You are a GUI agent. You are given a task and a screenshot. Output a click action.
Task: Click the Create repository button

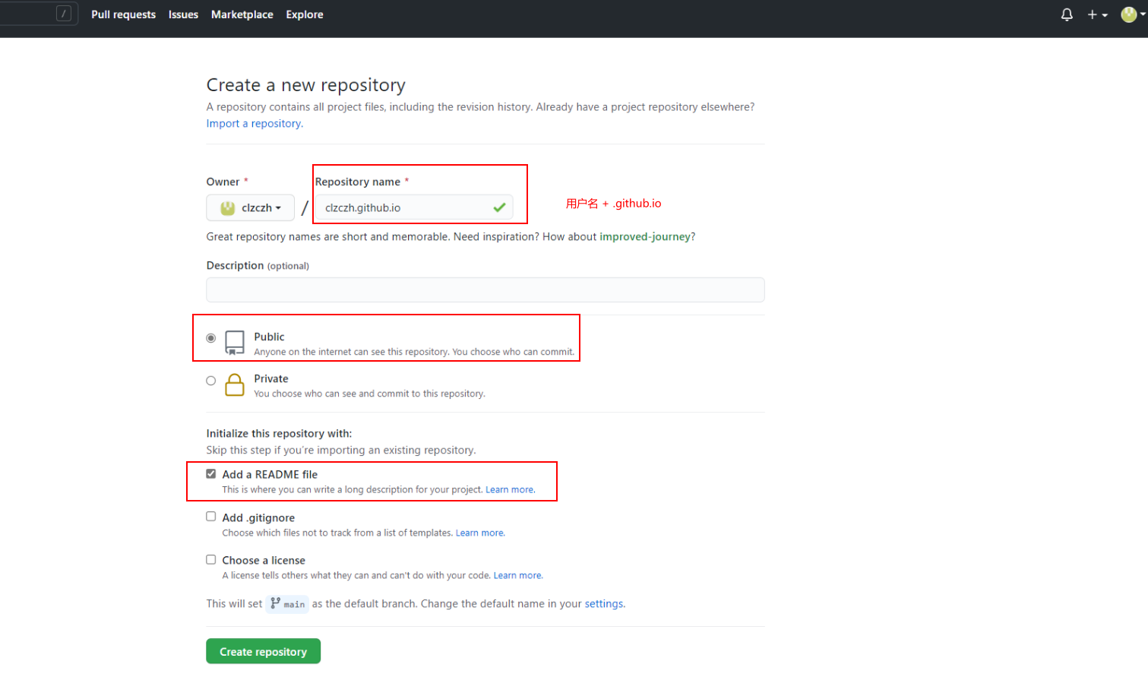(263, 651)
